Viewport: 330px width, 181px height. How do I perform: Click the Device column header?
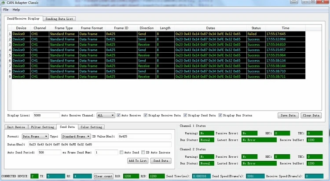pyautogui.click(x=21, y=28)
